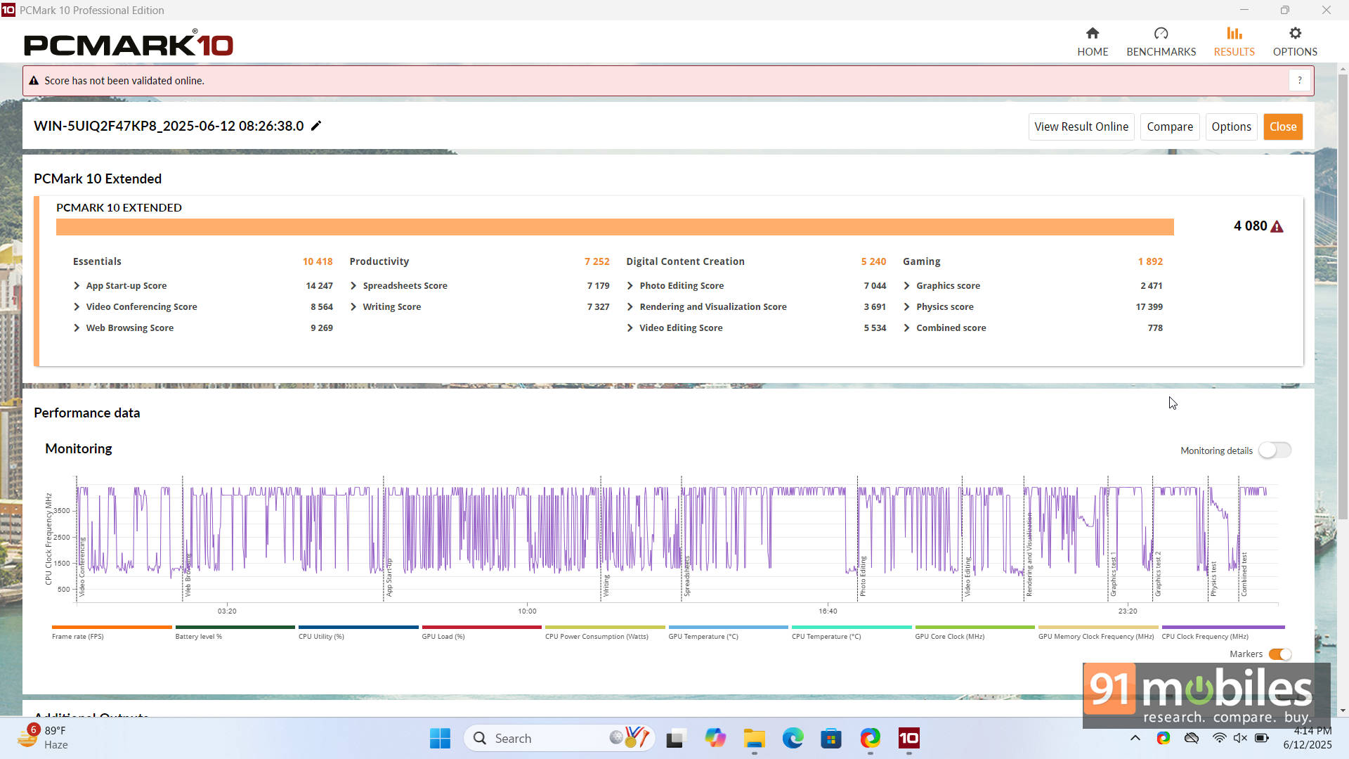The height and width of the screenshot is (759, 1349).
Task: Close the result with orange Close button
Action: 1283,126
